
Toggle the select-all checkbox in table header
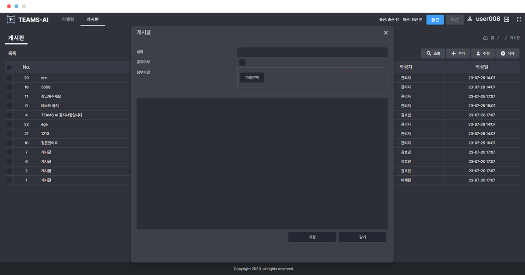pyautogui.click(x=9, y=67)
